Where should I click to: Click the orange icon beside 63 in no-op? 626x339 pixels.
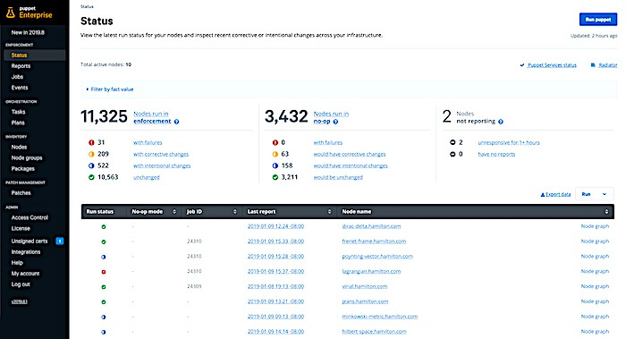(275, 154)
